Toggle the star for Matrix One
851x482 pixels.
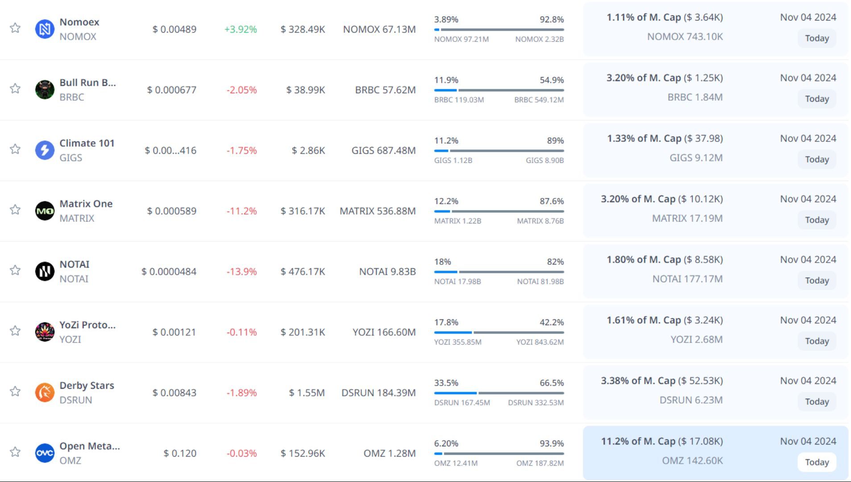(x=15, y=210)
